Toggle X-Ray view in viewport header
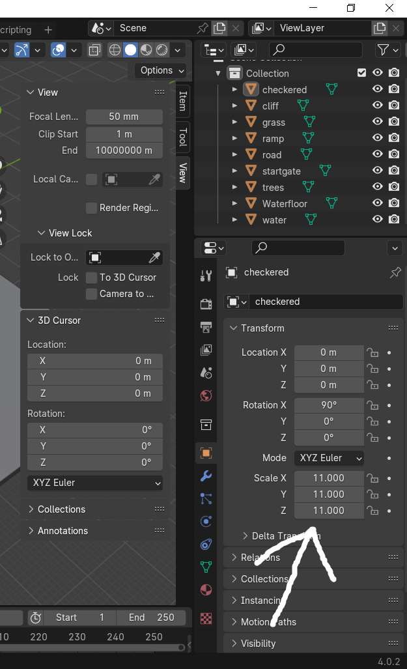The image size is (407, 669). [x=94, y=50]
